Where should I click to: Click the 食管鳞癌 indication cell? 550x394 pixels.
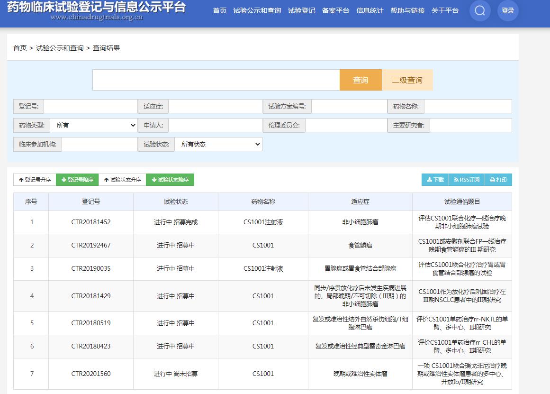[360, 245]
